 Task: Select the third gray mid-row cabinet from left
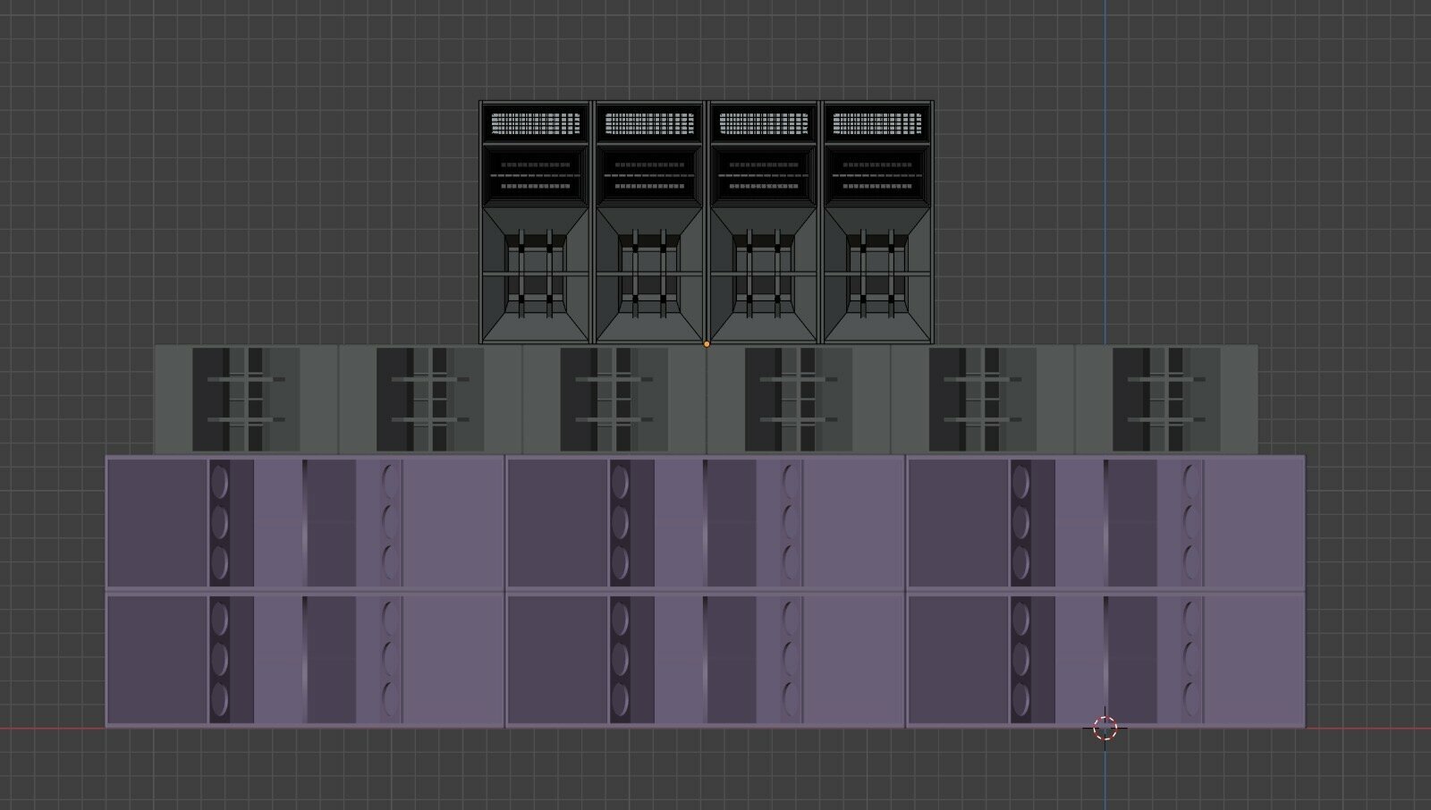pyautogui.click(x=614, y=400)
